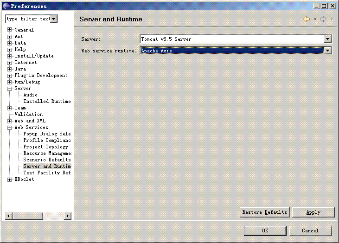Select General preferences category

(x=24, y=30)
